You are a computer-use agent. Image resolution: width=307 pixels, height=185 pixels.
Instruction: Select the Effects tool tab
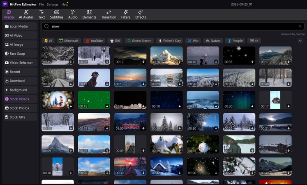pyautogui.click(x=141, y=14)
